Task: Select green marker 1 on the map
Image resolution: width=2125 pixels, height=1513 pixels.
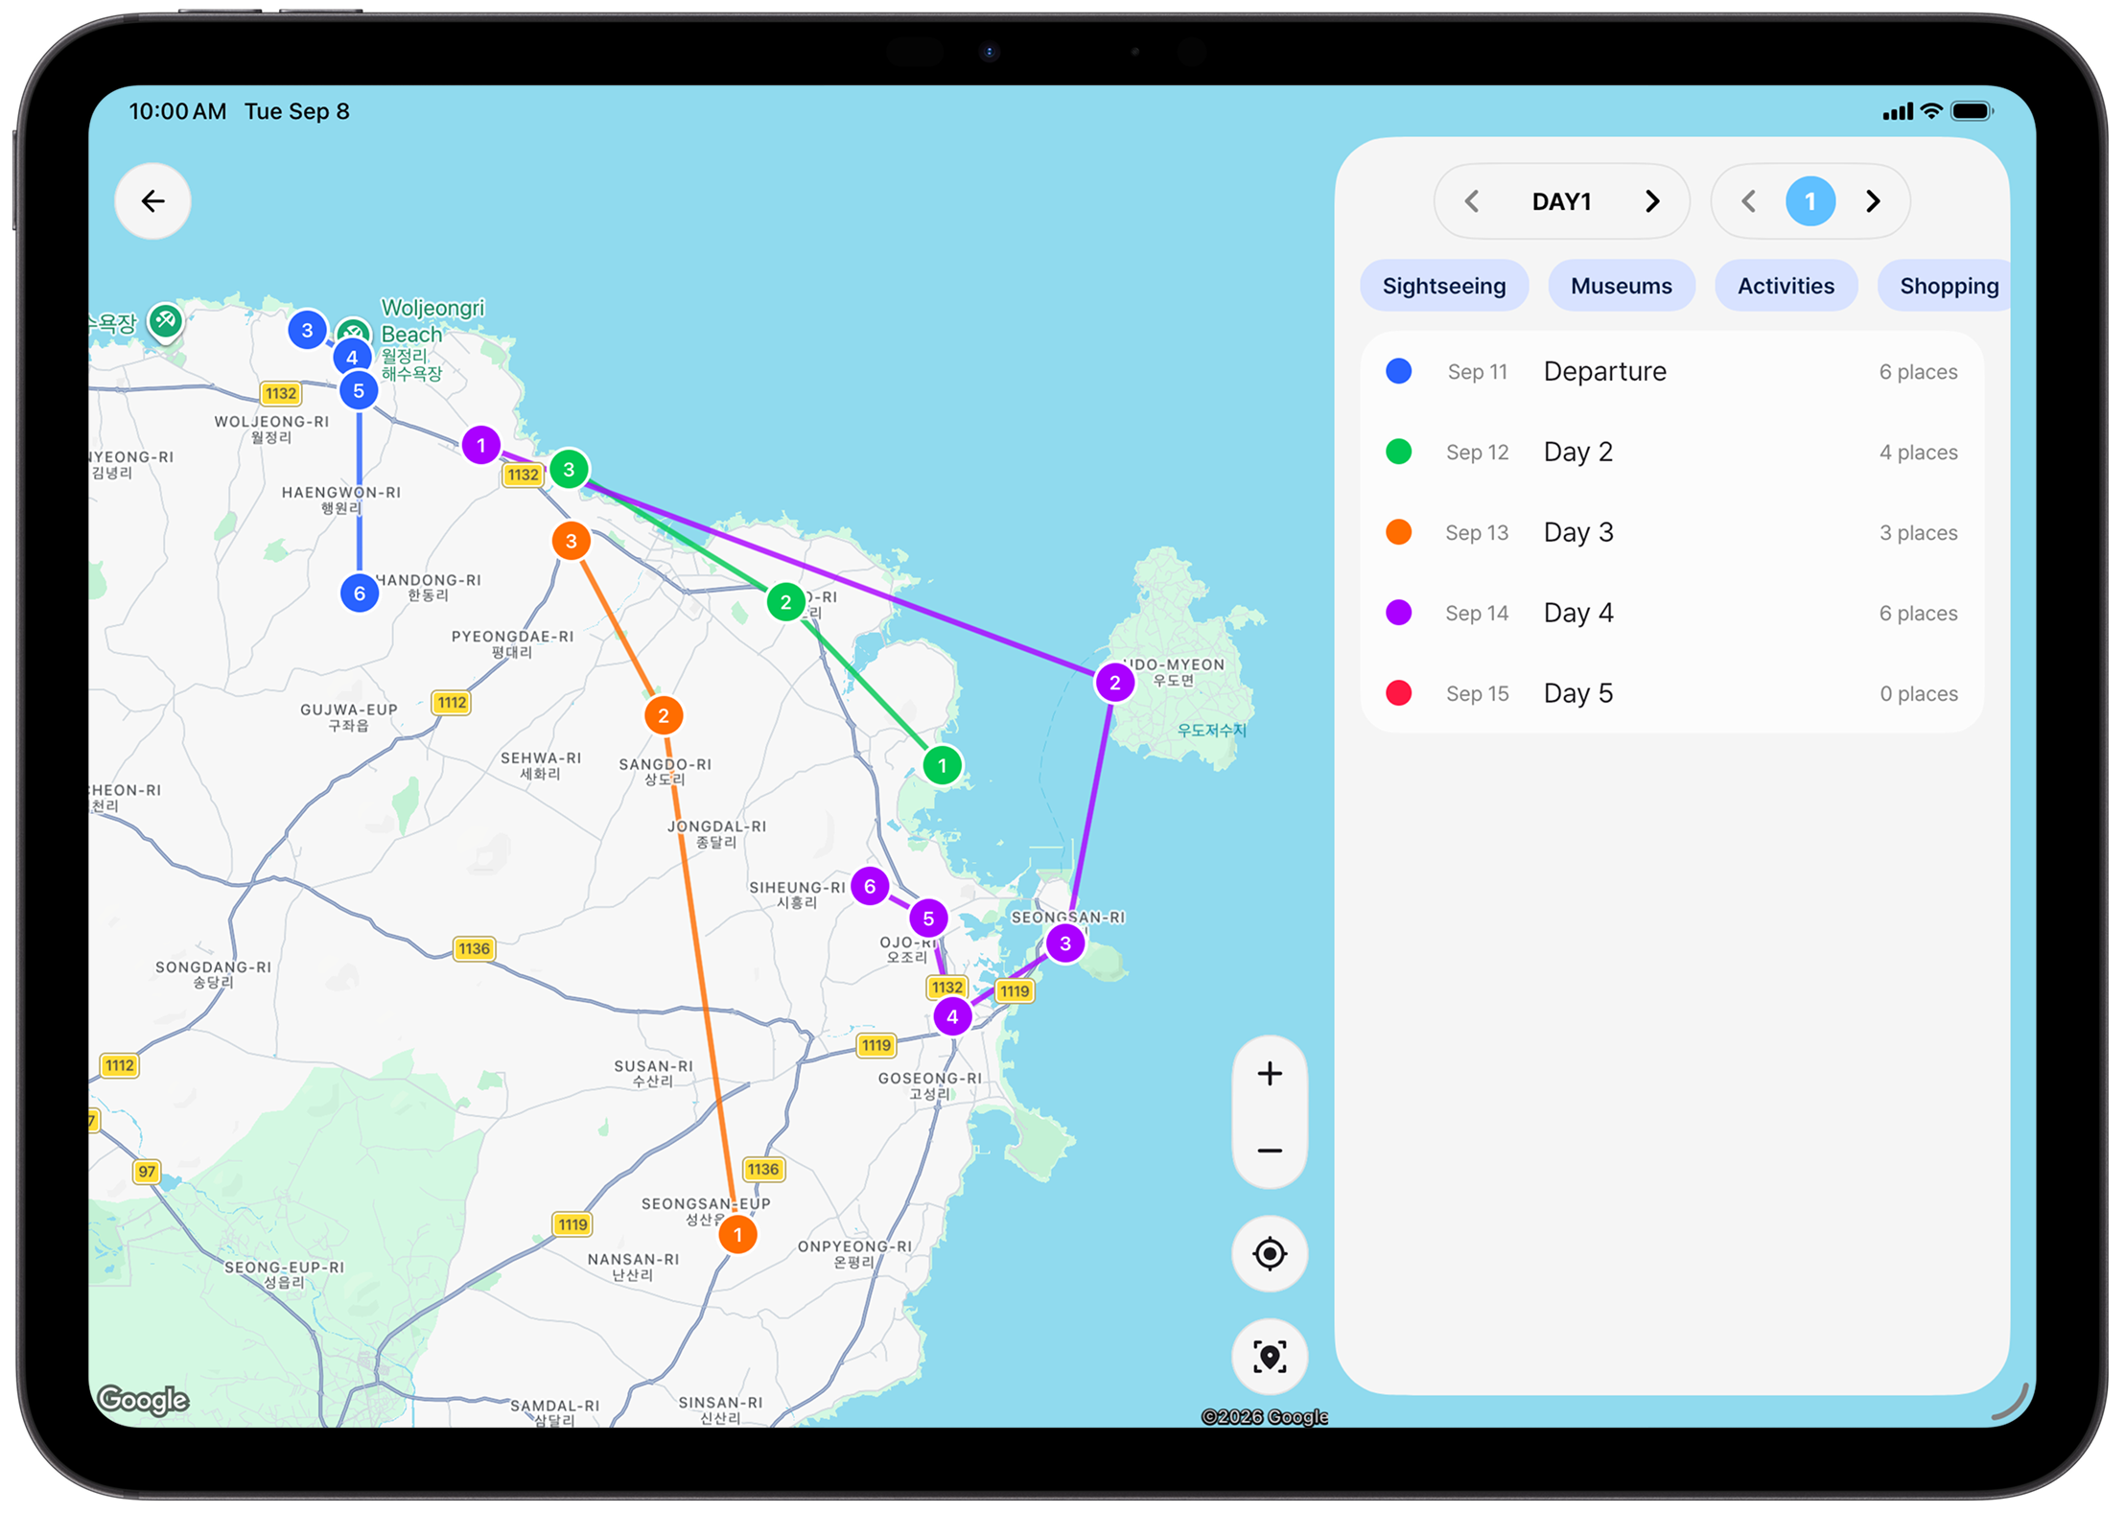Action: coord(942,765)
